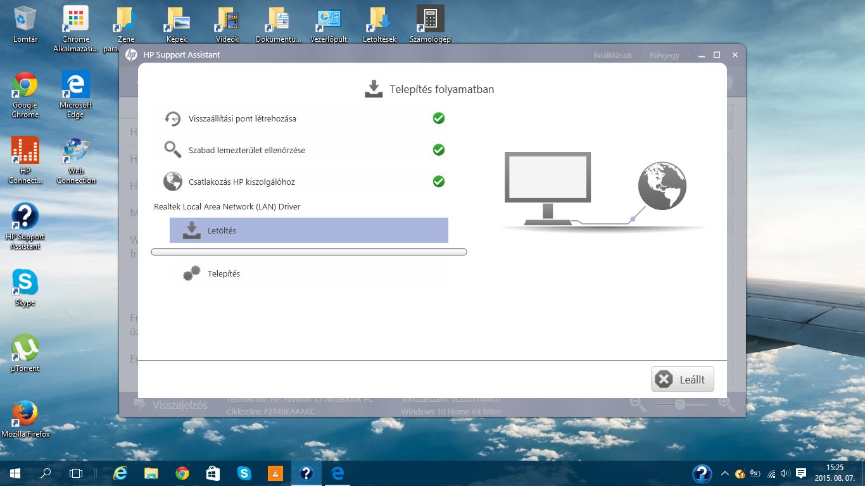Open Videók folder desktop icon
This screenshot has width=865, height=486.
pos(227,25)
